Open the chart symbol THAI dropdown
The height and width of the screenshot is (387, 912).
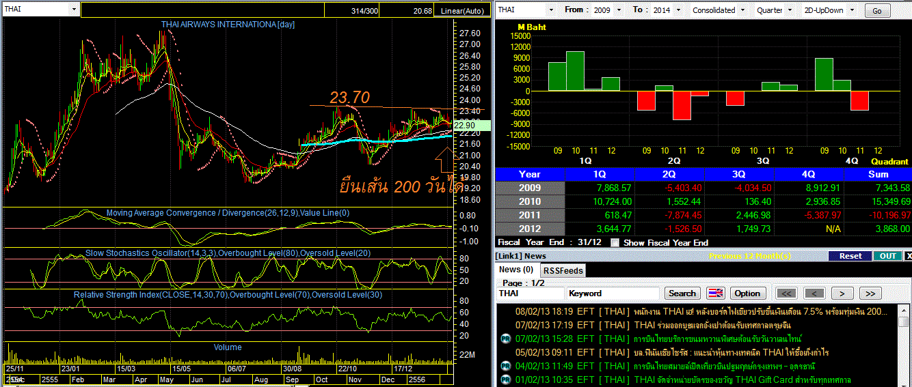point(74,10)
